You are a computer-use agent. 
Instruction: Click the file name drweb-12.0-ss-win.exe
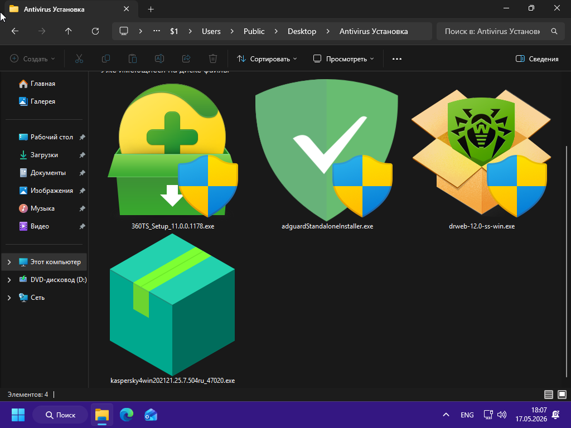pyautogui.click(x=482, y=226)
